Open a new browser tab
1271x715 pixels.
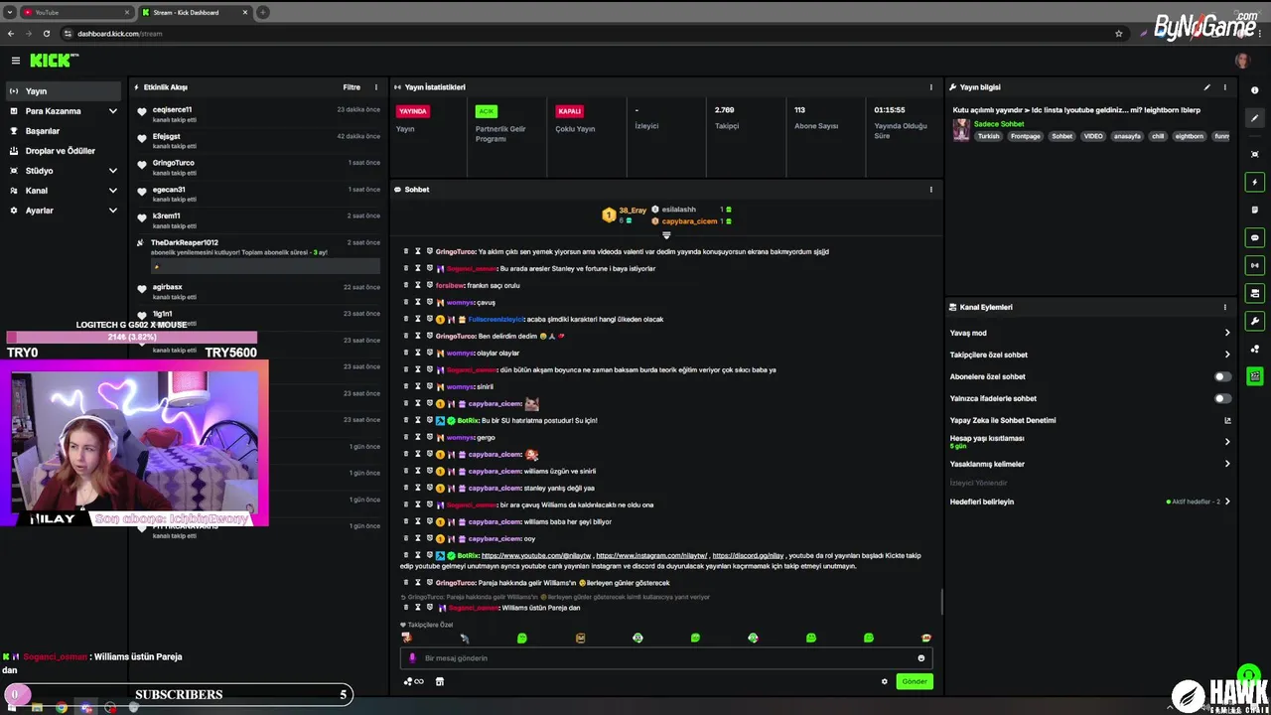pos(263,13)
